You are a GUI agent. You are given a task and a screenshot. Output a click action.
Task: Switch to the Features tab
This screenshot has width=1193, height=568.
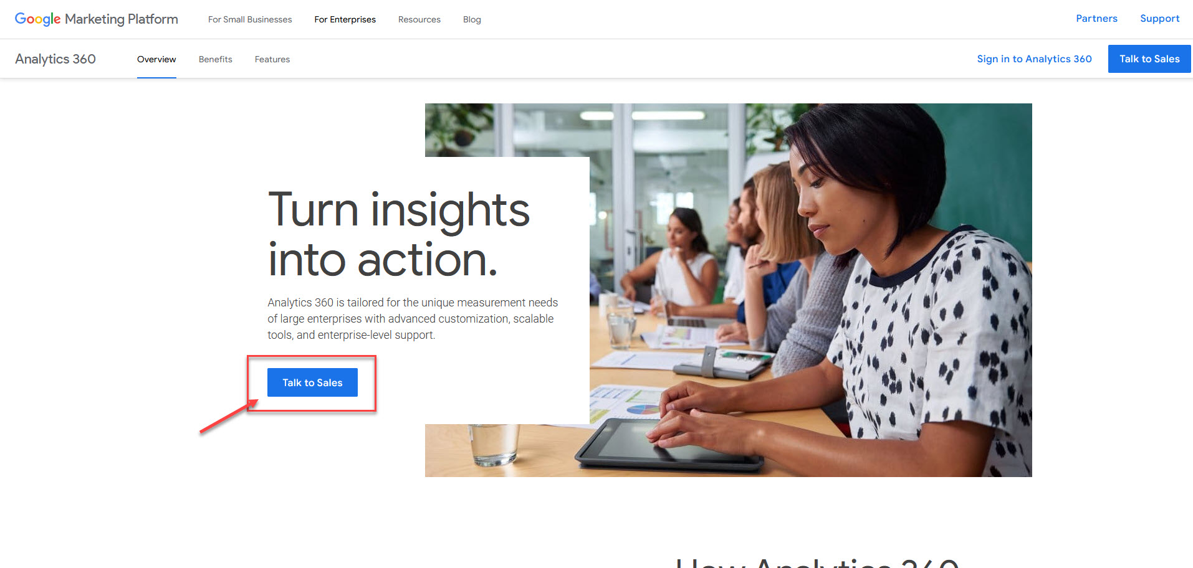click(272, 59)
